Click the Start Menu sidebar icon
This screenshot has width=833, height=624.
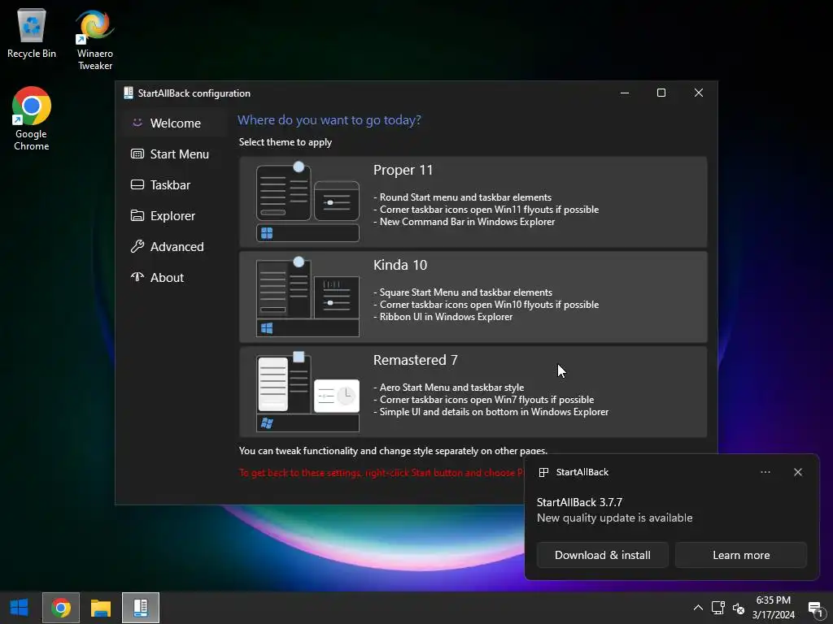[x=137, y=154]
